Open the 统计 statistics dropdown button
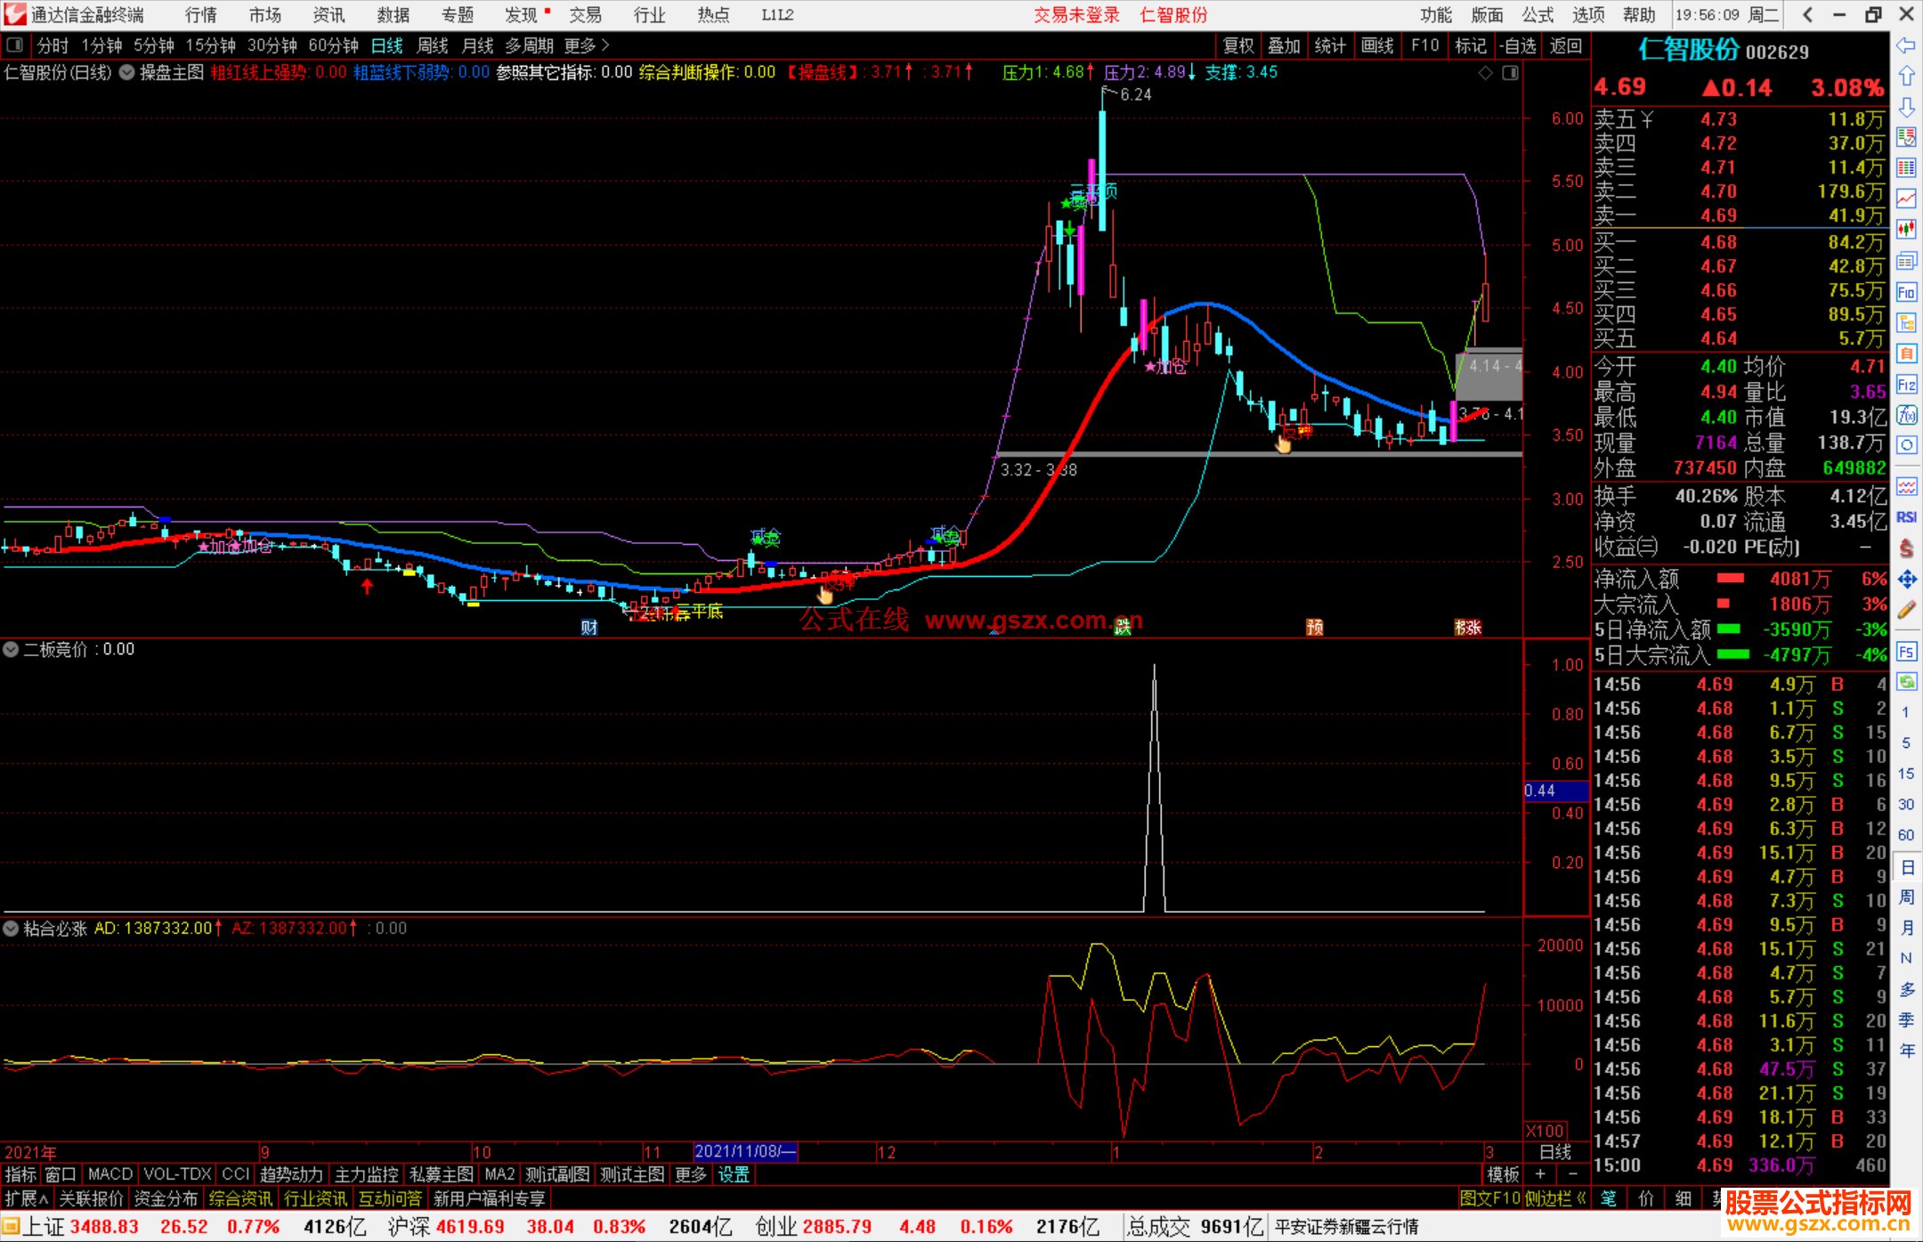 tap(1330, 45)
